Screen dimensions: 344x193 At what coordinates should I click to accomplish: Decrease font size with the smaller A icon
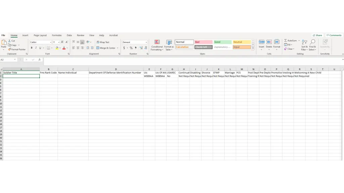[x=67, y=42]
